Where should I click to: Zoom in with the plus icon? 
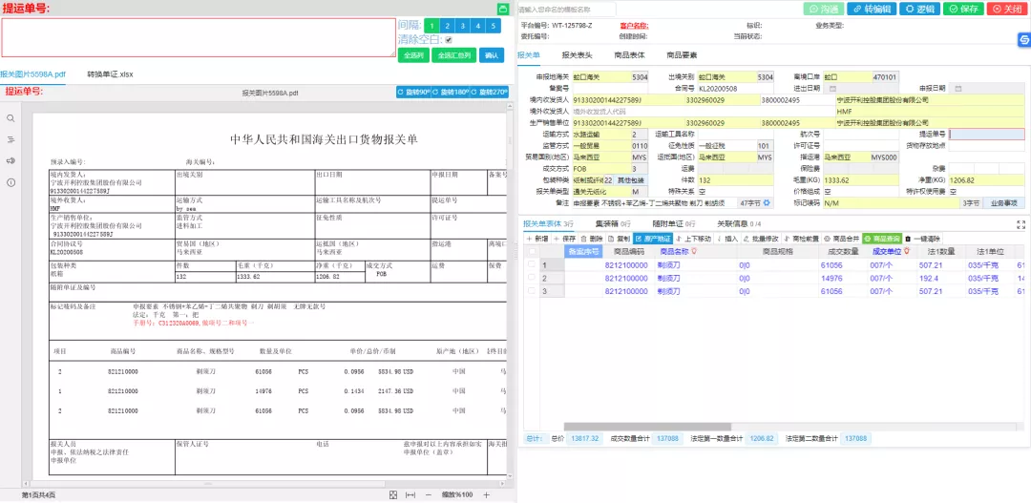click(487, 494)
